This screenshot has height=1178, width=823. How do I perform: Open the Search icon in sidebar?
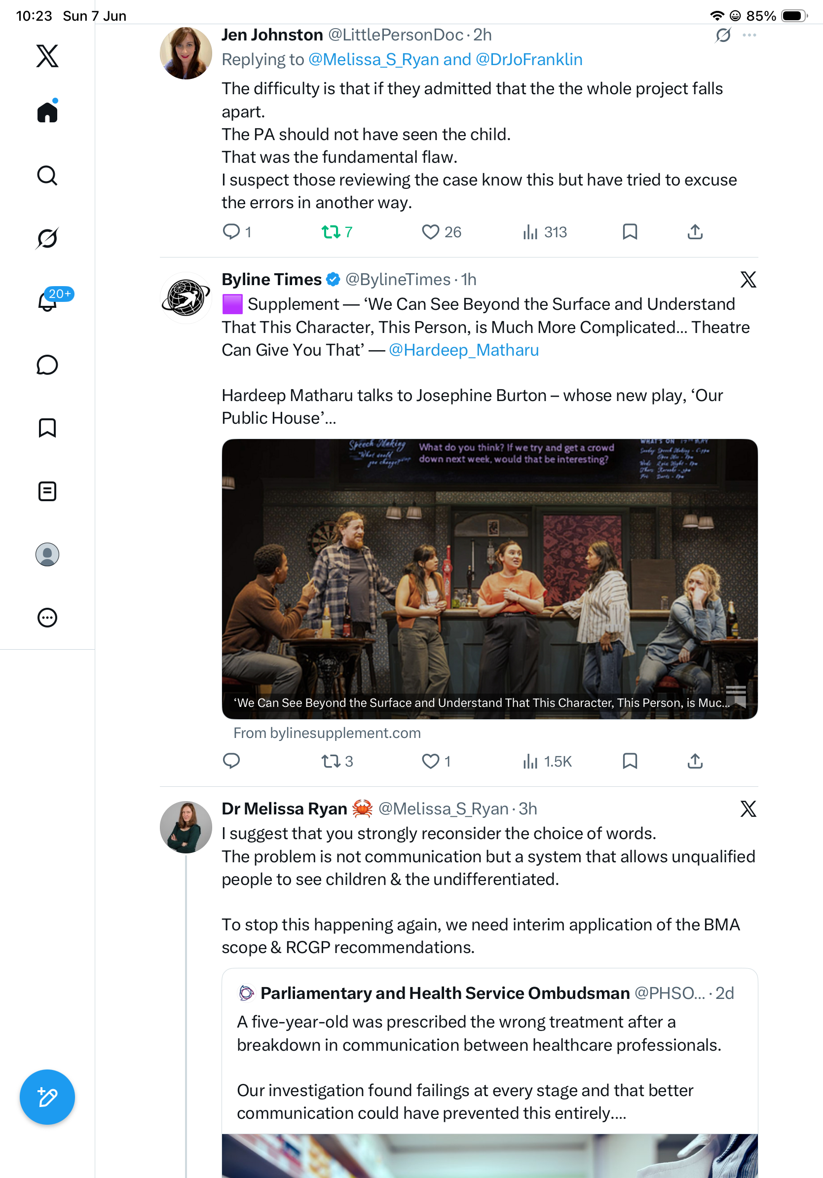point(47,176)
